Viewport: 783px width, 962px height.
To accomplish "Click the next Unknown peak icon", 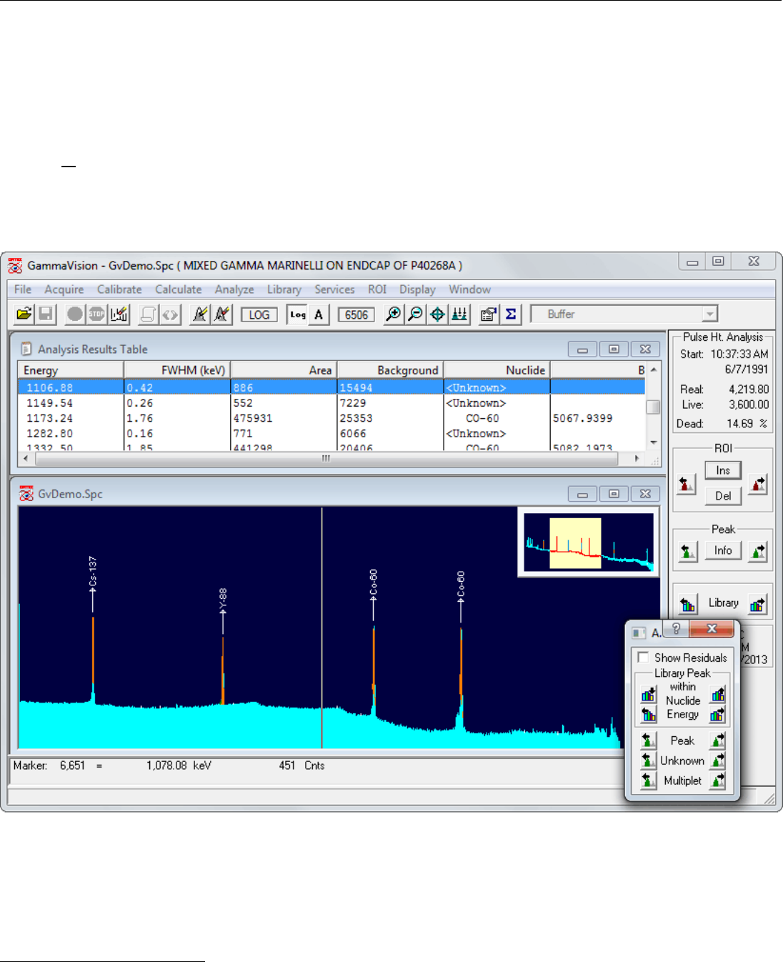I will pyautogui.click(x=718, y=760).
